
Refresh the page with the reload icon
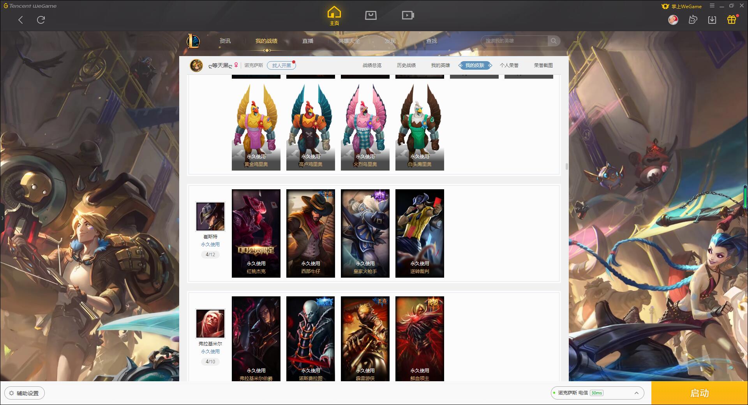click(41, 20)
